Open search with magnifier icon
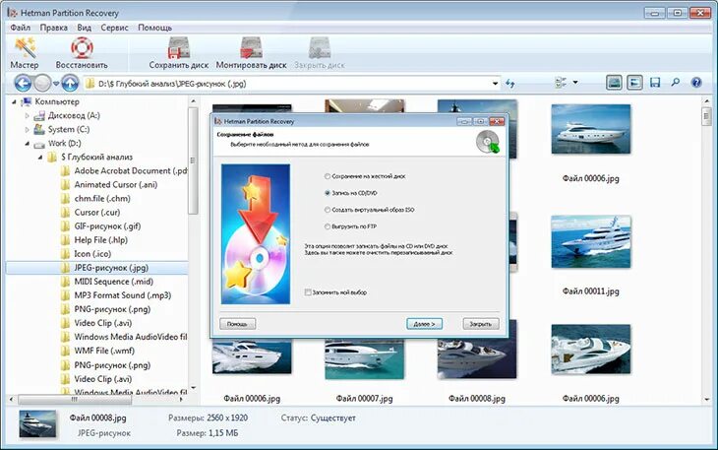The width and height of the screenshot is (718, 450). coord(676,83)
